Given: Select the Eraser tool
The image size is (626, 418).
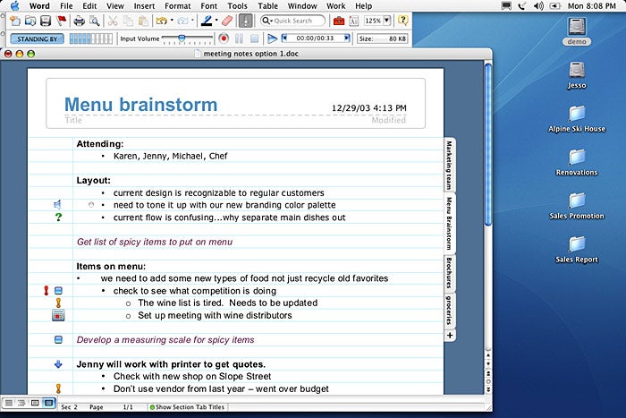Looking at the screenshot, I should point(227,21).
